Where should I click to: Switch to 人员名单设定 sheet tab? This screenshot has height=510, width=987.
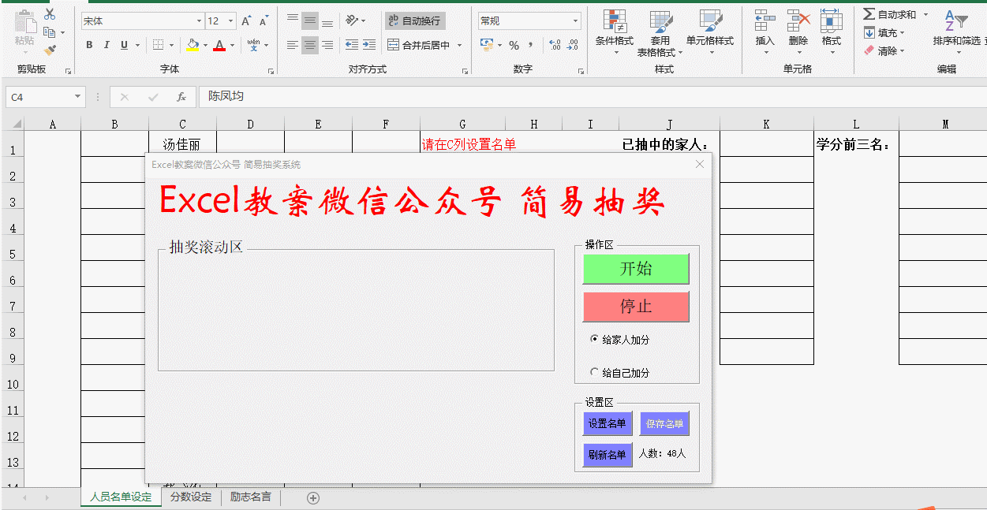tap(121, 497)
